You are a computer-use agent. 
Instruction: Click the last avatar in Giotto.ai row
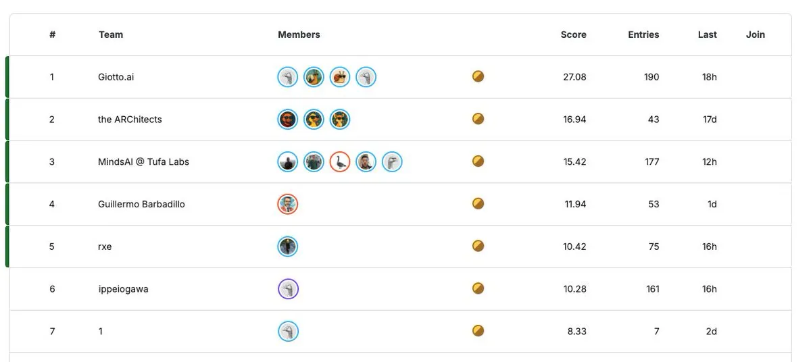tap(366, 77)
